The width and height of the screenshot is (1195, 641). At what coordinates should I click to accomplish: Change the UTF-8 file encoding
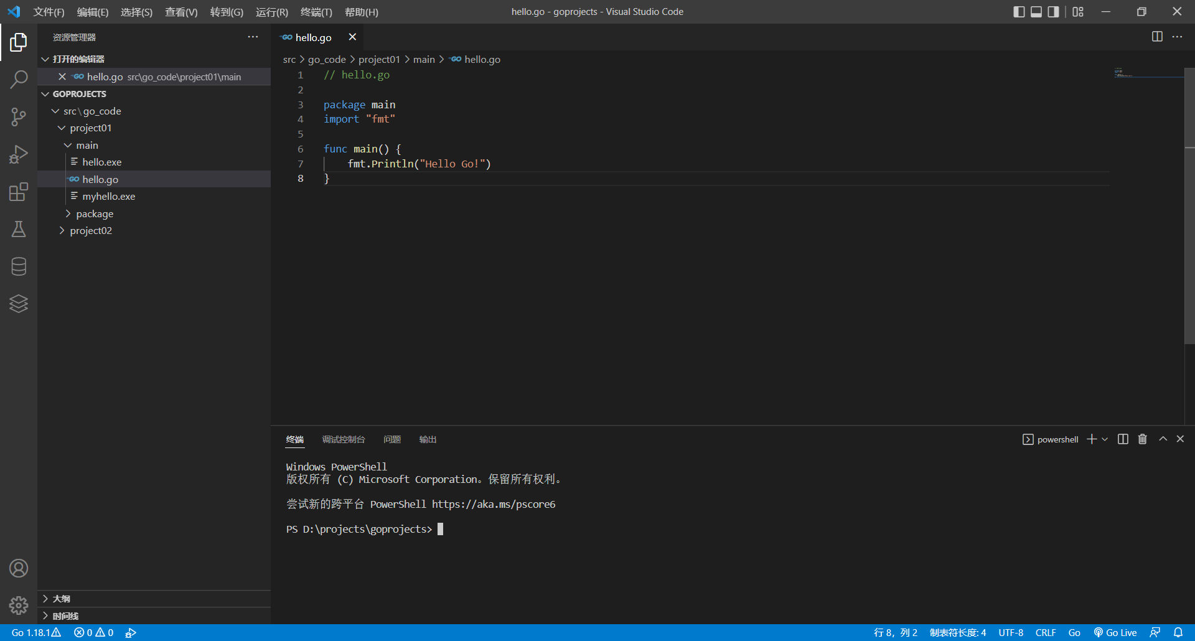pos(1011,632)
